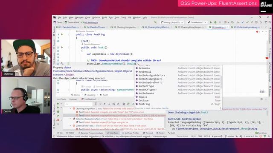
Task: Open TestMethod1 run configuration dropdown
Action: click(197, 23)
